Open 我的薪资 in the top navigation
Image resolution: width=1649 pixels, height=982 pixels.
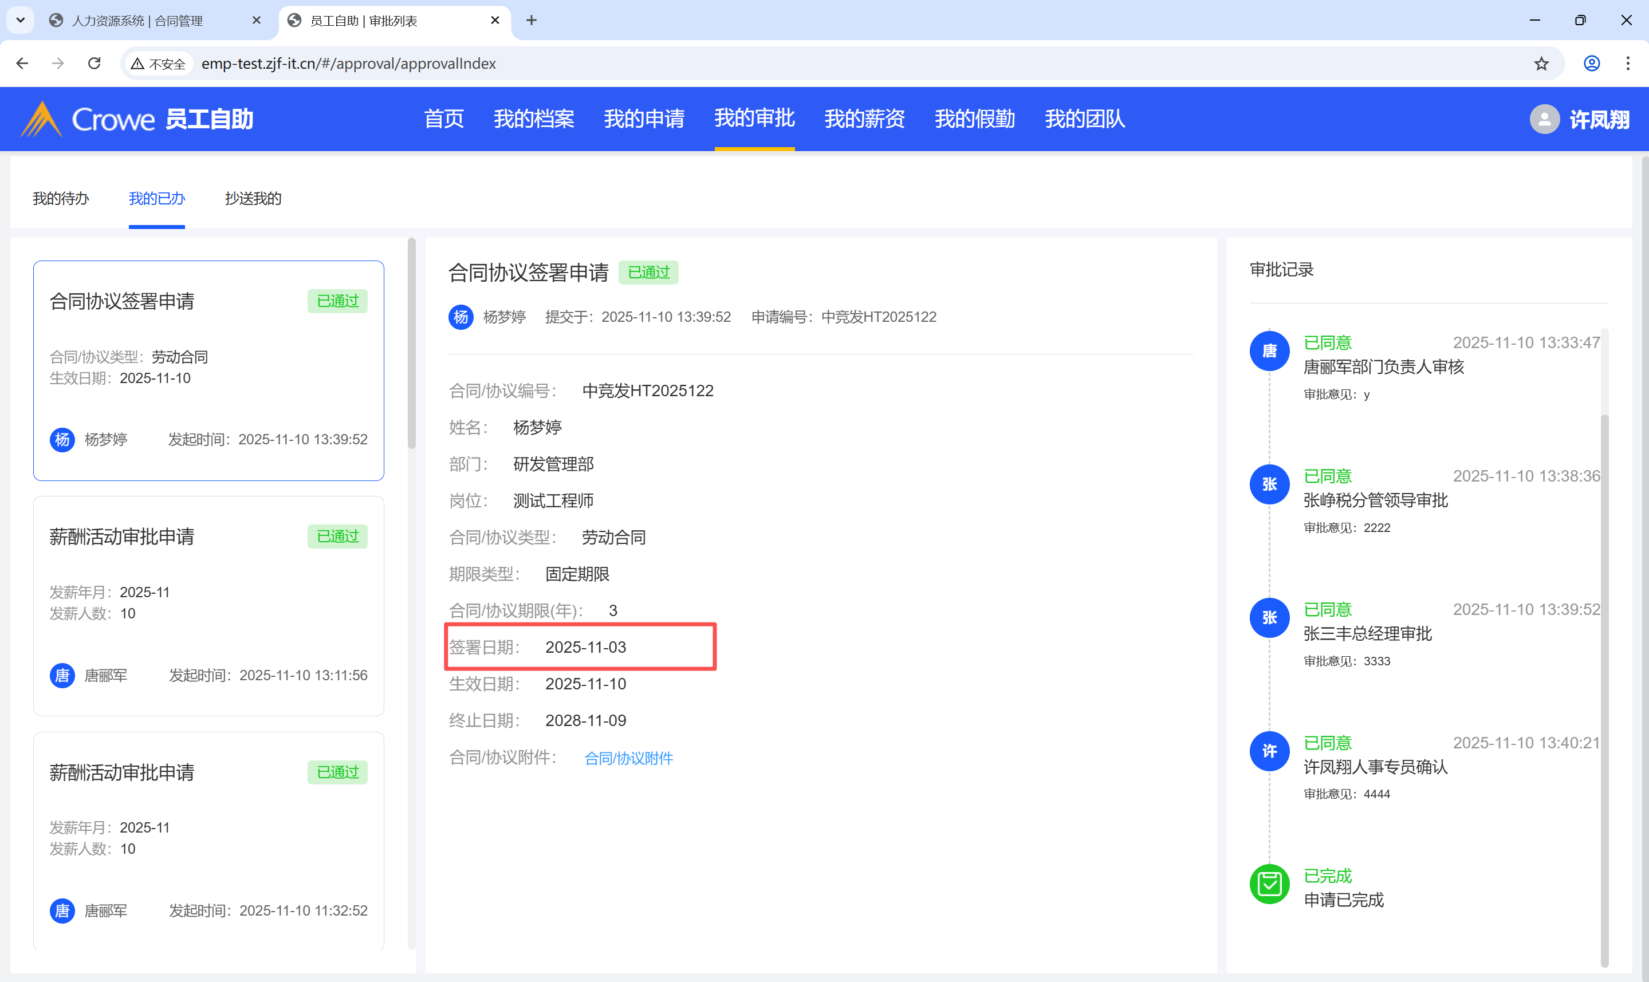[864, 119]
